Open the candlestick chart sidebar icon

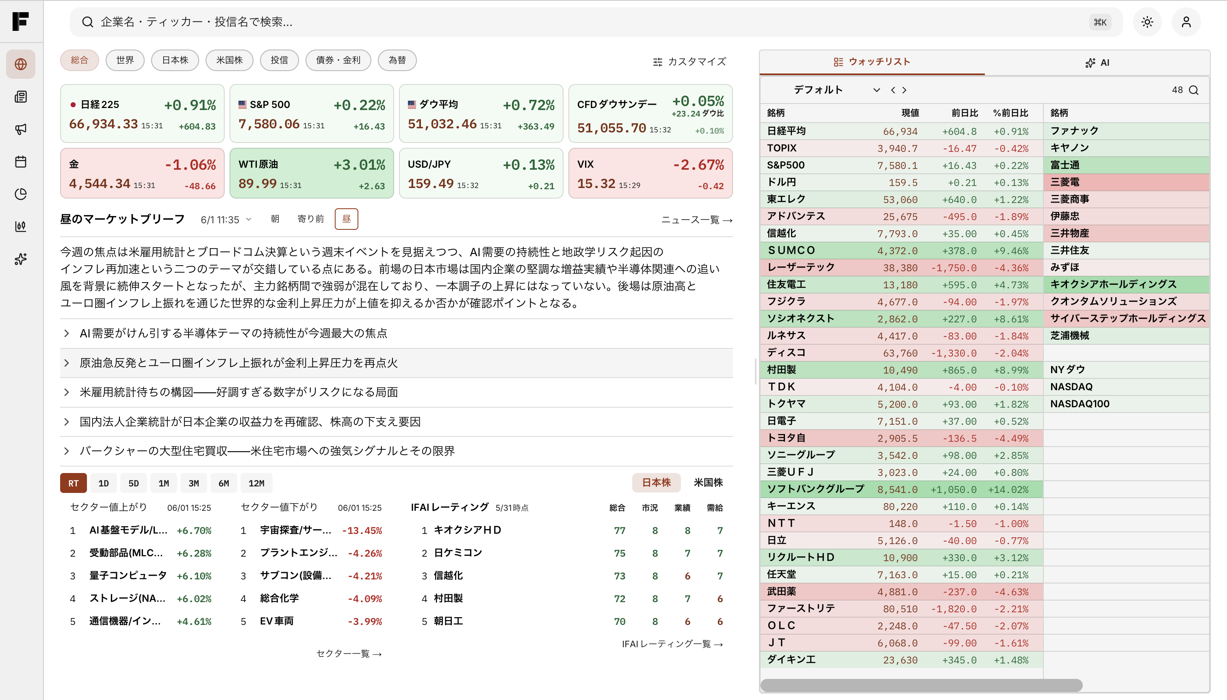[x=21, y=227]
